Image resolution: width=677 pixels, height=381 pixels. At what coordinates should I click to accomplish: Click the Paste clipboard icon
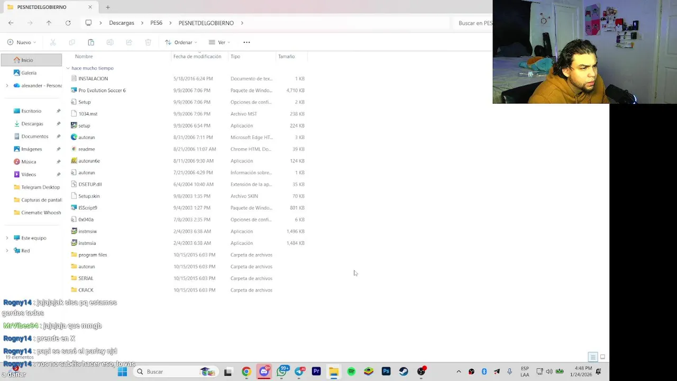(x=91, y=42)
